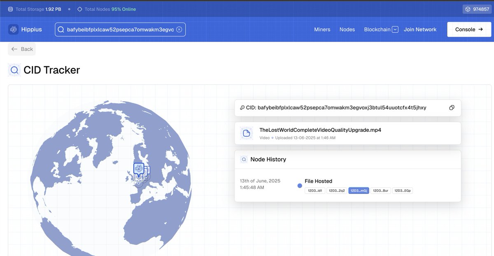Click the Uploaded 13-06-2025 at 1:46 AM text
The height and width of the screenshot is (256, 494).
[305, 138]
